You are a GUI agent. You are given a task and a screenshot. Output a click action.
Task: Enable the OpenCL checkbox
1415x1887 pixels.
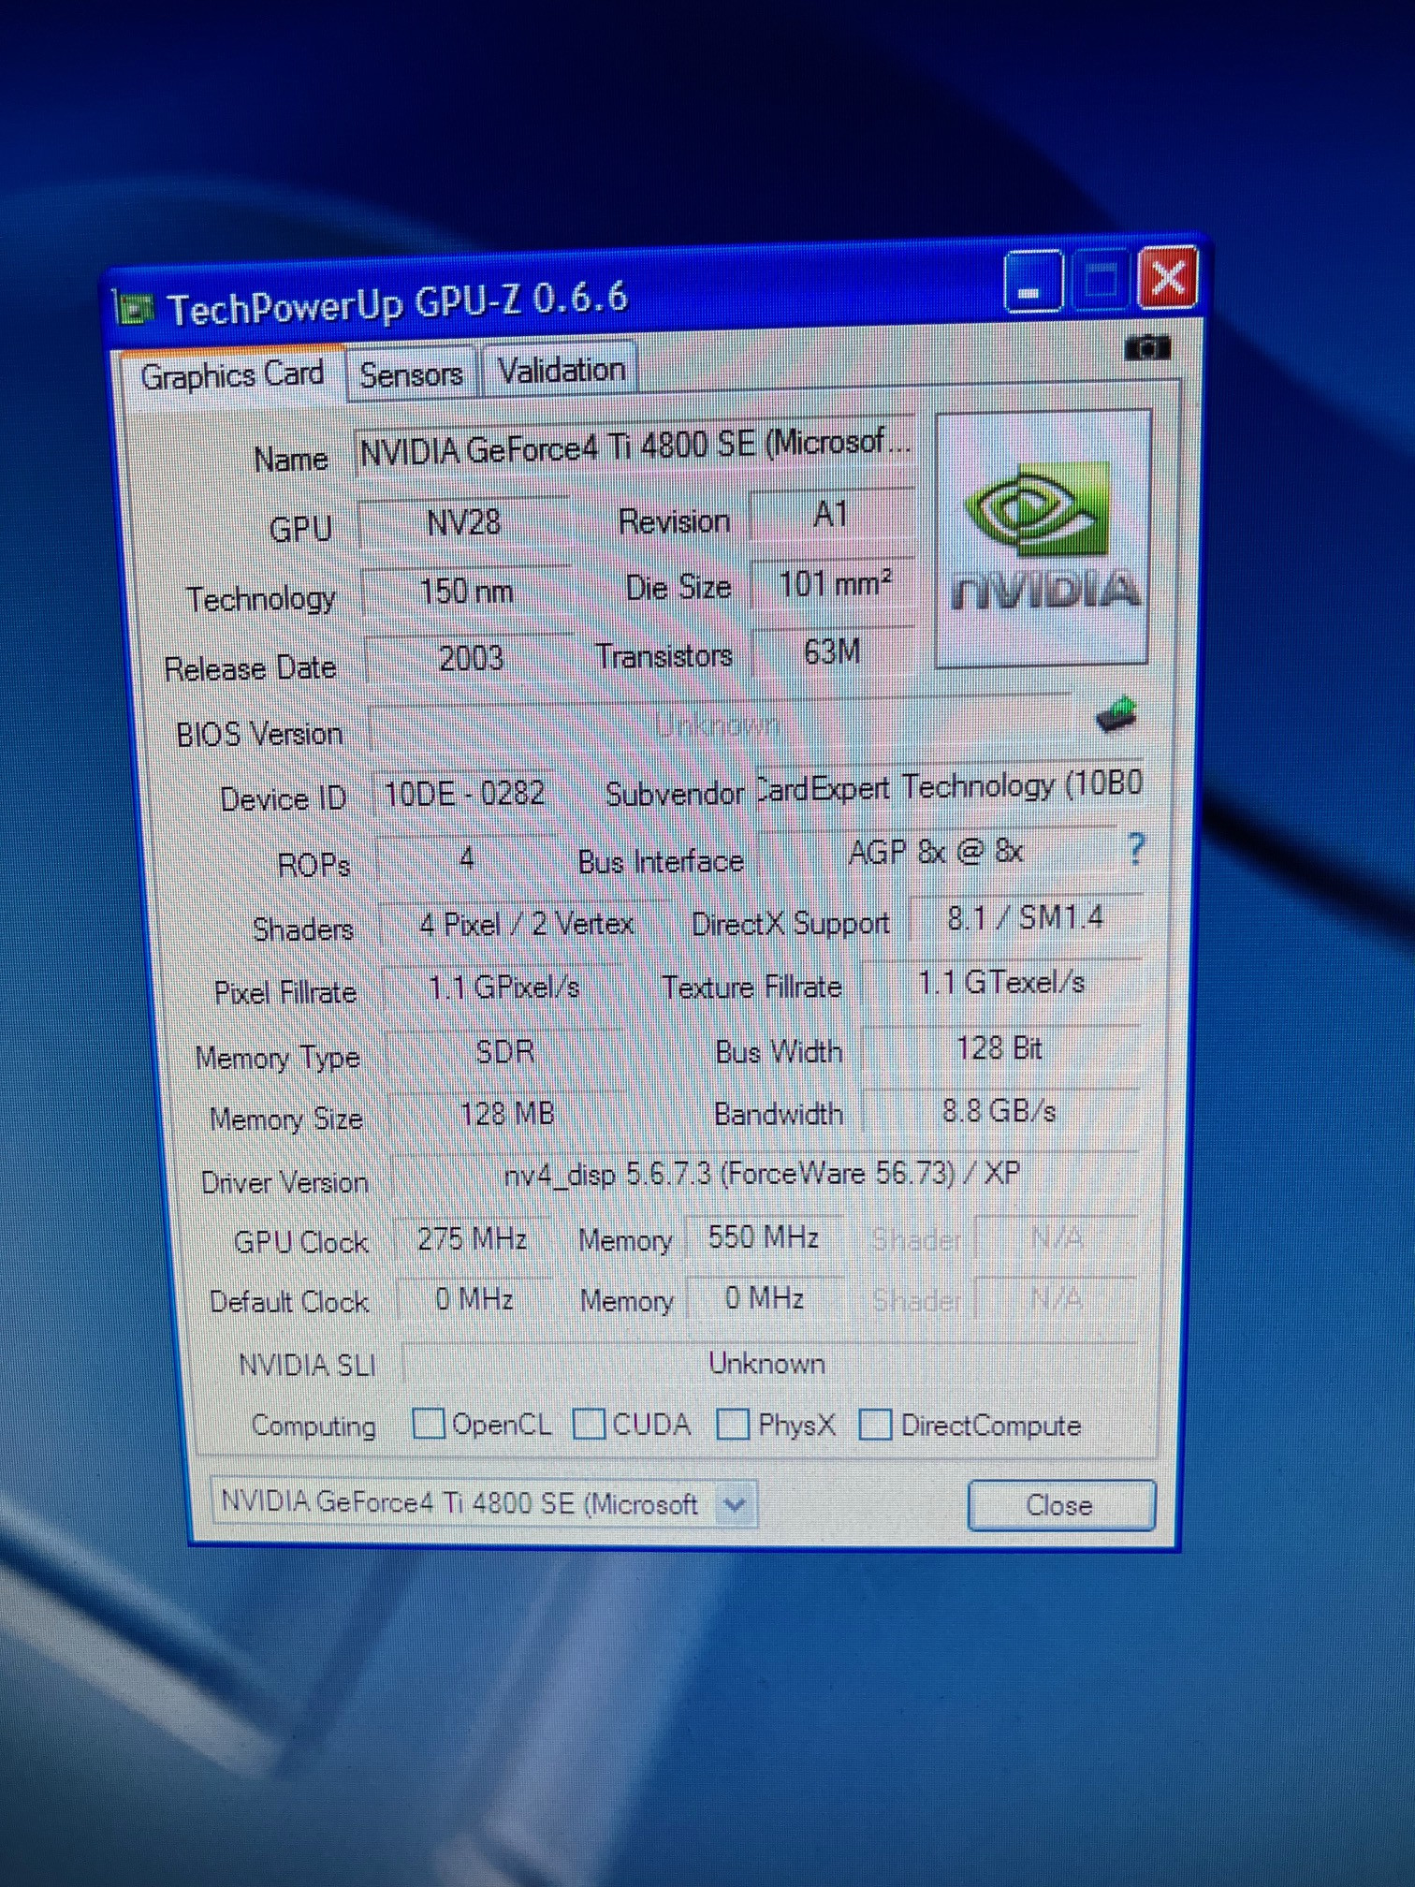point(428,1425)
